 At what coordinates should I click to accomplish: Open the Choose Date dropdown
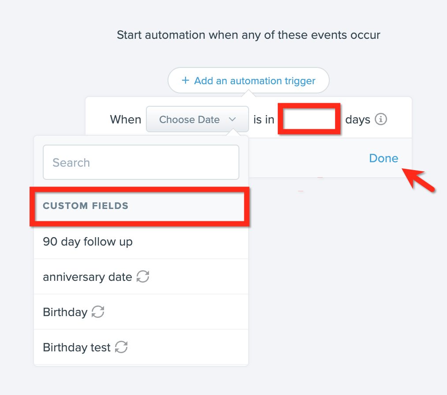coord(197,119)
